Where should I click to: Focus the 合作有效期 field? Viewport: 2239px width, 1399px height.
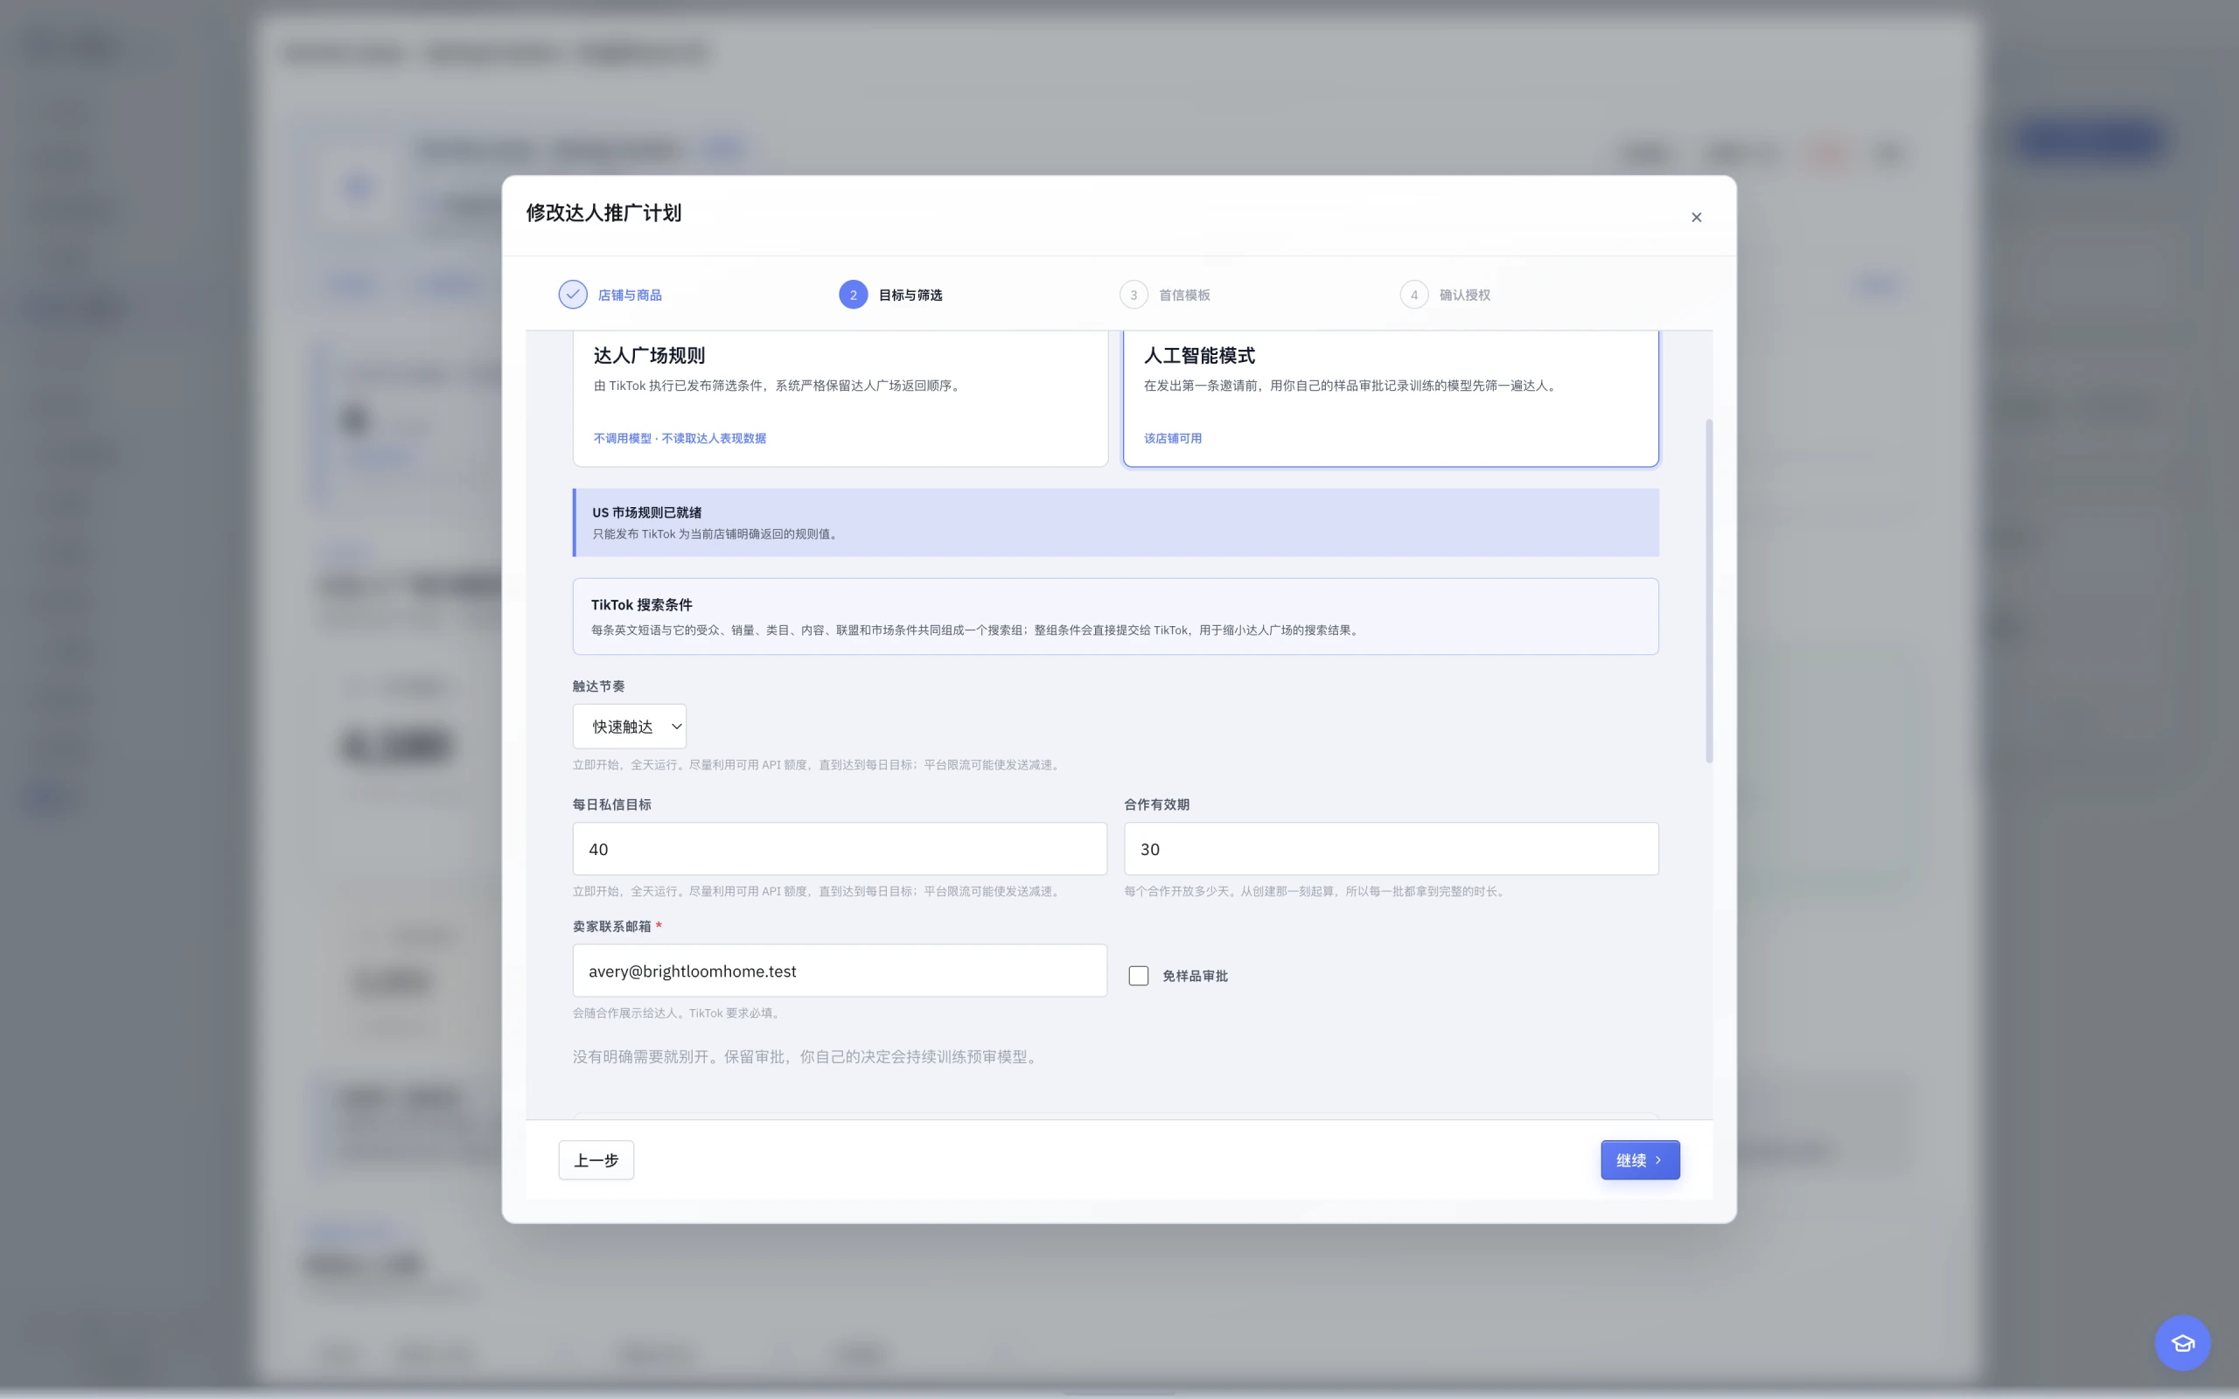[x=1391, y=848]
